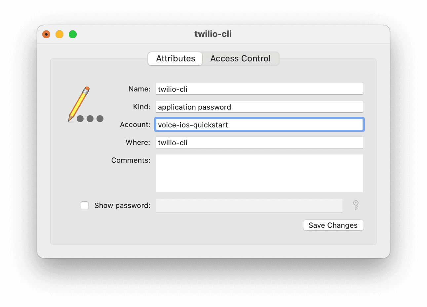
Task: Click the Account field containing voice-ios-quickstart
Action: pos(259,124)
